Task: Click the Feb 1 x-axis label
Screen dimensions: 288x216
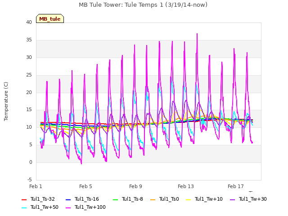Action: click(36, 186)
